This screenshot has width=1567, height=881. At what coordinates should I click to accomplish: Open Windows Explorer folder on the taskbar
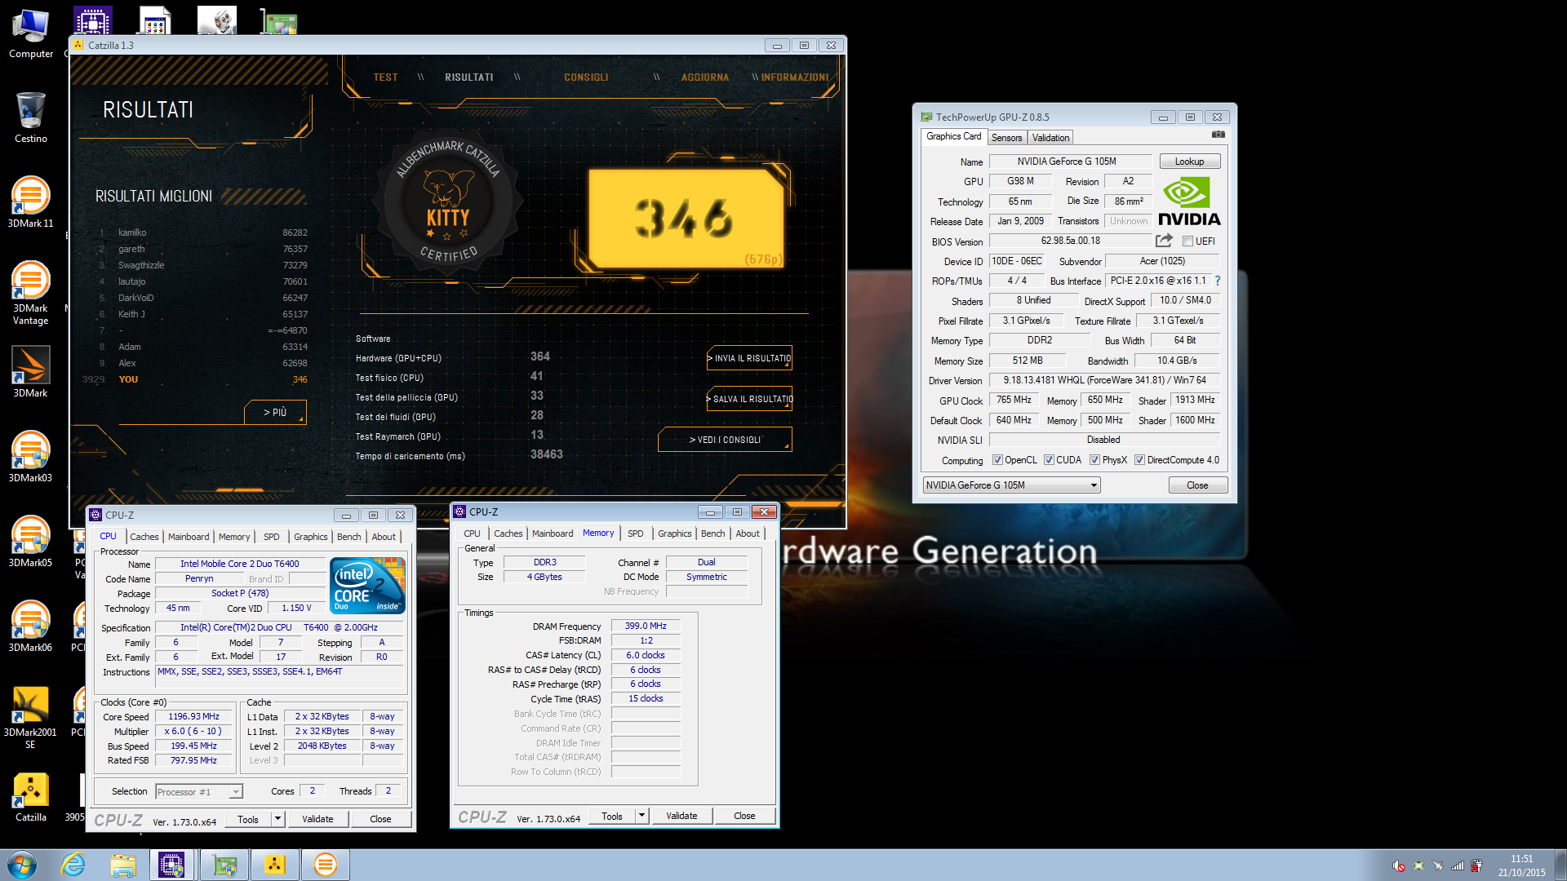point(123,865)
